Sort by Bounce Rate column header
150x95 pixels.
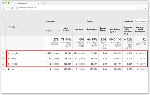click(x=92, y=29)
